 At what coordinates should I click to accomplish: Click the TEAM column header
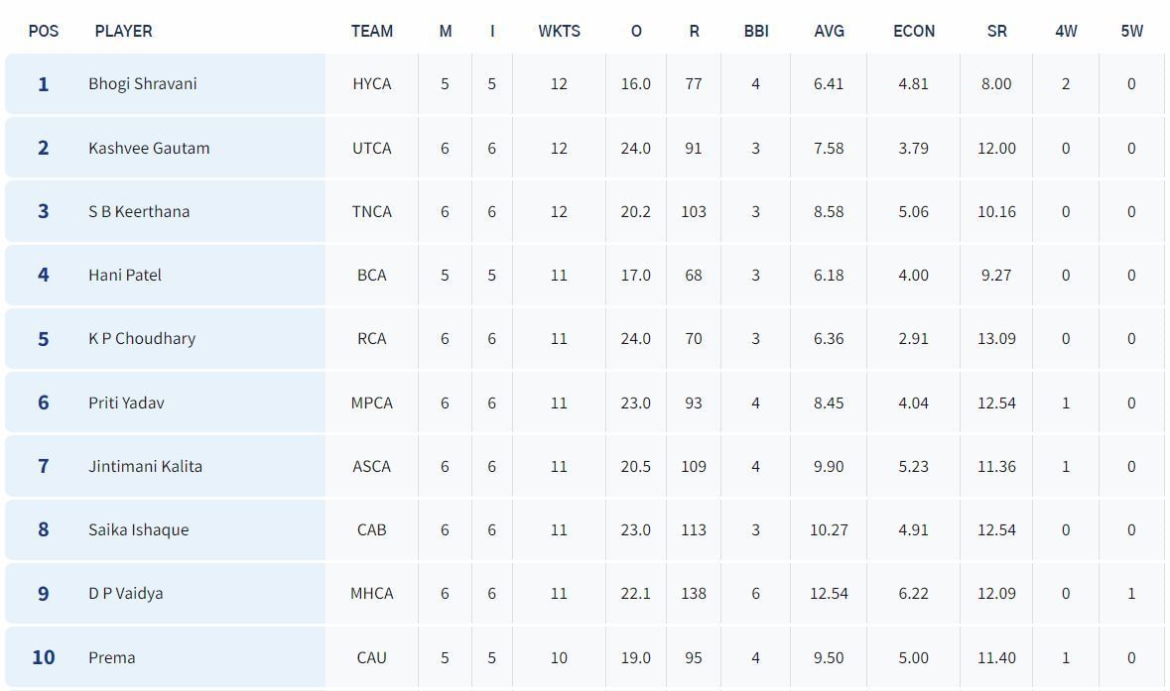(372, 31)
